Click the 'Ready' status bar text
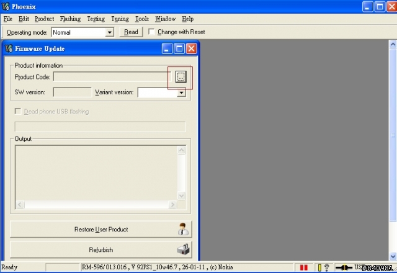This screenshot has height=273, width=397. point(9,267)
